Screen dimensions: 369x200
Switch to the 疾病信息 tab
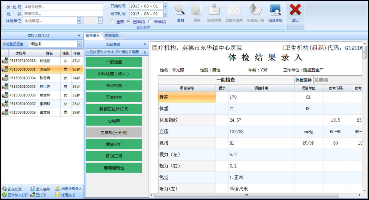click(112, 35)
